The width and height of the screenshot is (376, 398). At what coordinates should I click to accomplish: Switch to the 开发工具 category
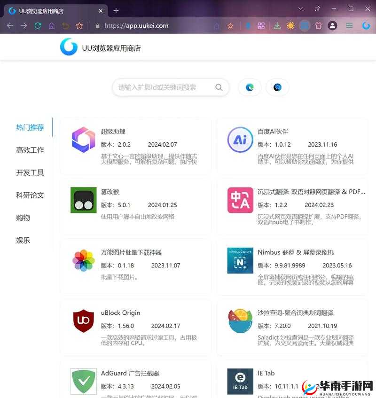pos(30,172)
